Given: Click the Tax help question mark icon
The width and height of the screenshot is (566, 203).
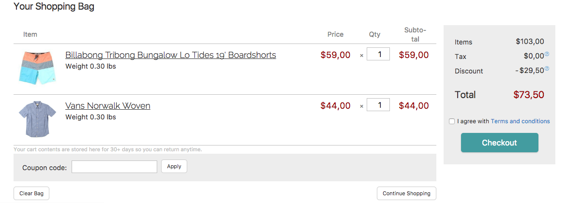Looking at the screenshot, I should (547, 54).
